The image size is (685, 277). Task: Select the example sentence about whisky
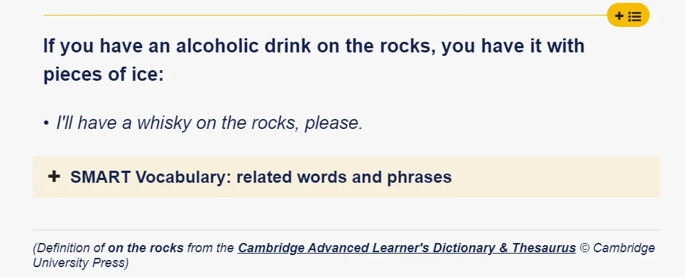point(209,123)
